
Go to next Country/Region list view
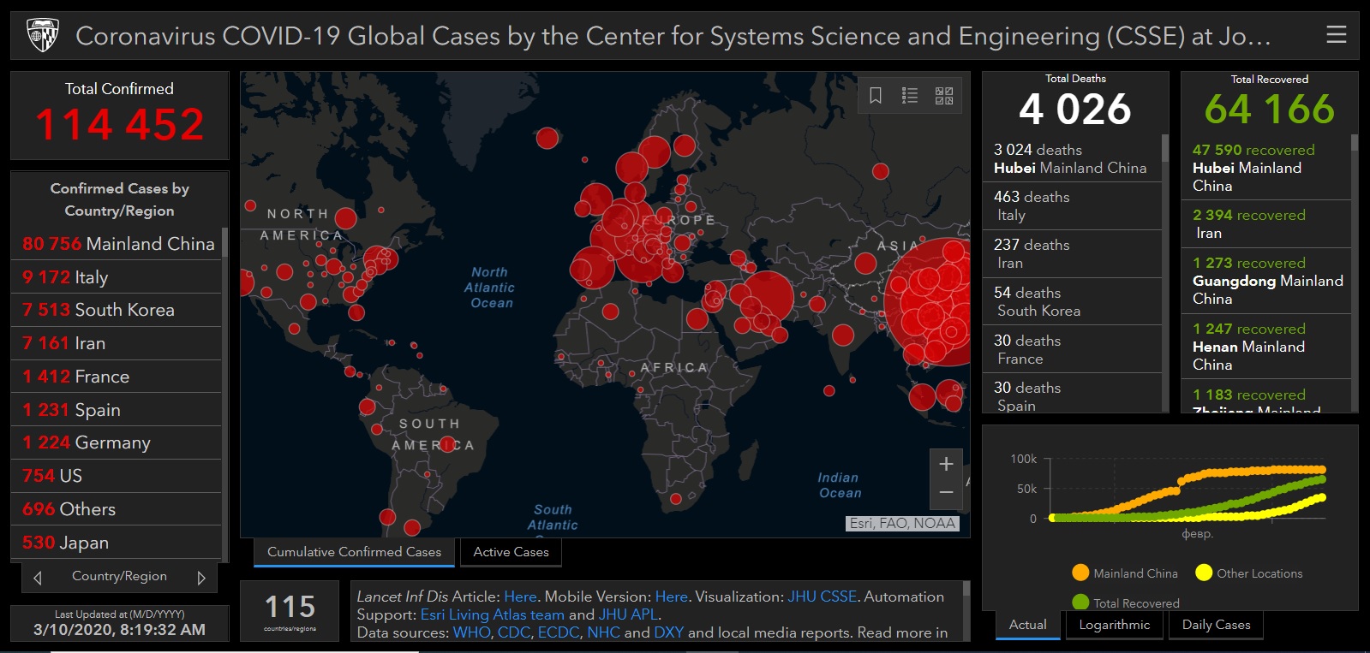[201, 578]
